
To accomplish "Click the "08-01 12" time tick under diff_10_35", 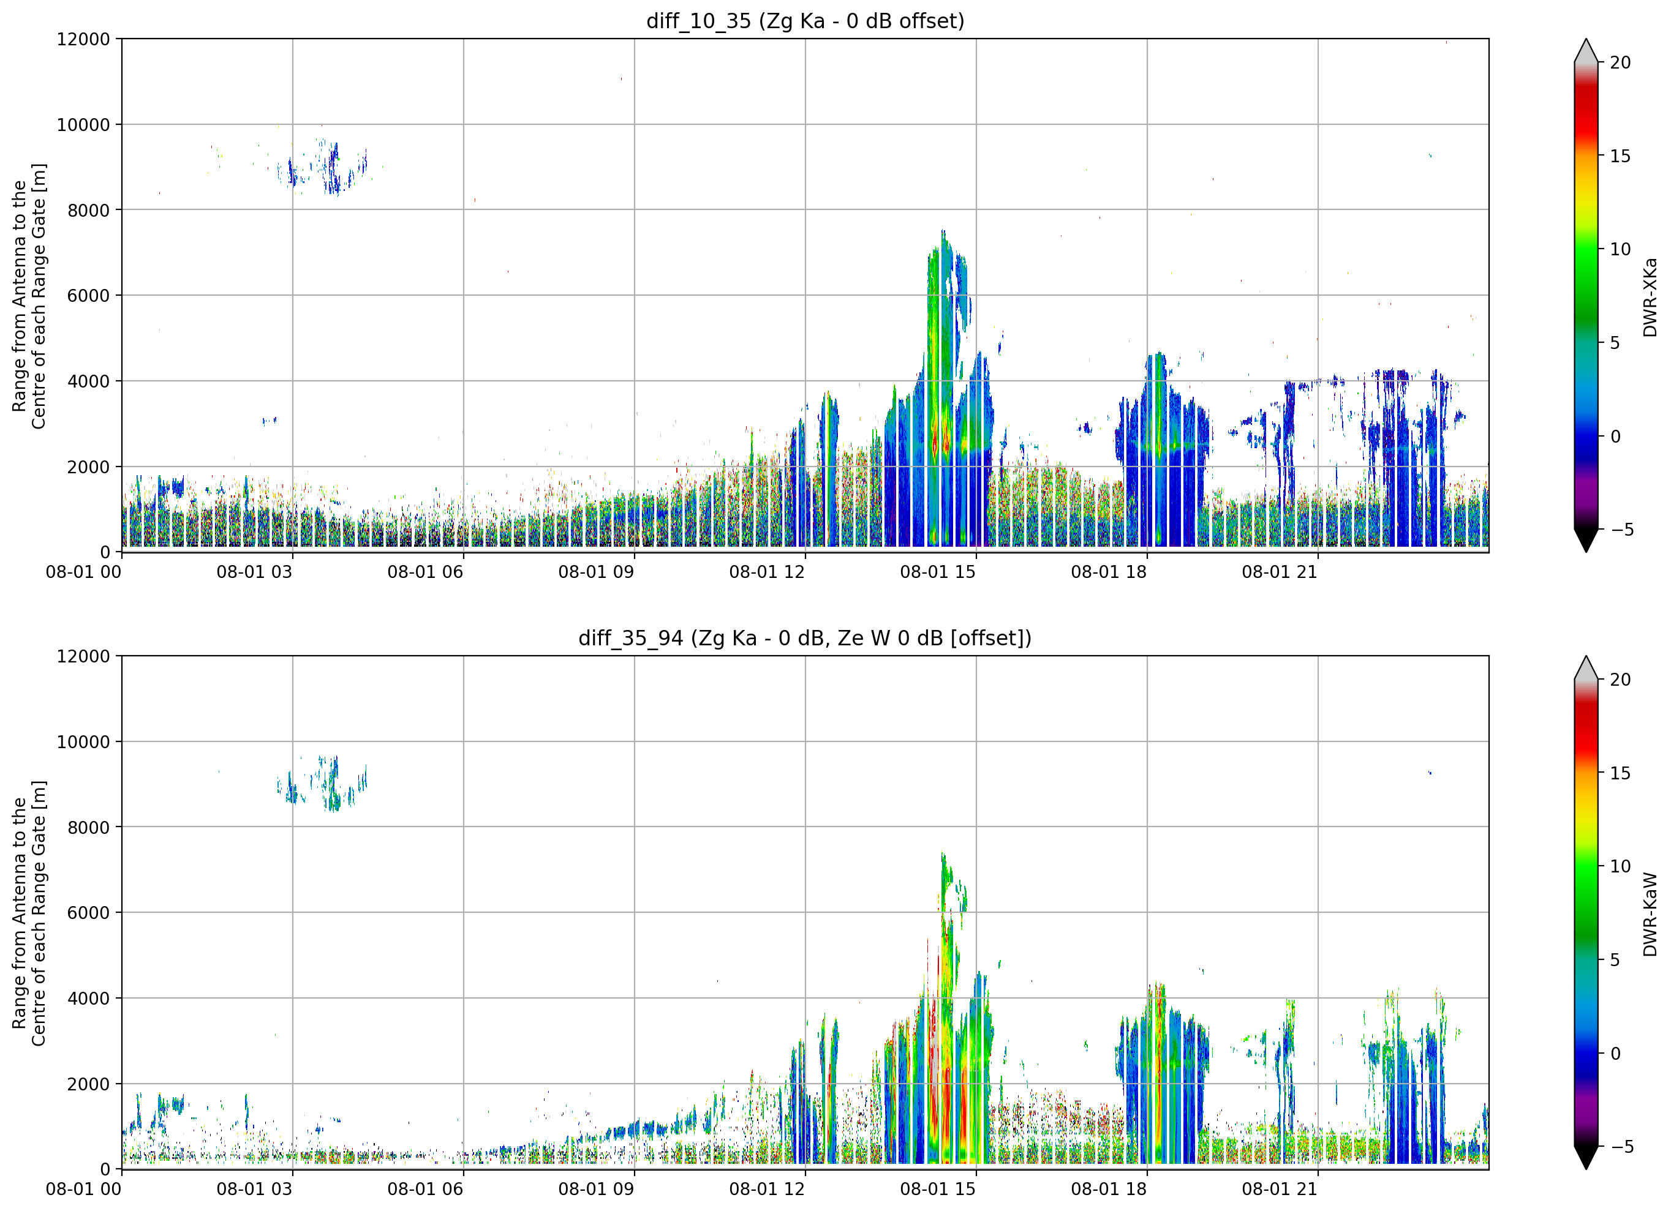I will [767, 572].
